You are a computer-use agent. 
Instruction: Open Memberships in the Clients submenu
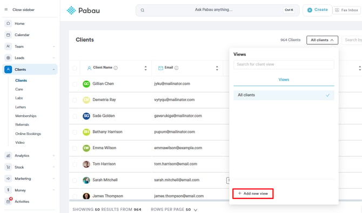point(26,116)
